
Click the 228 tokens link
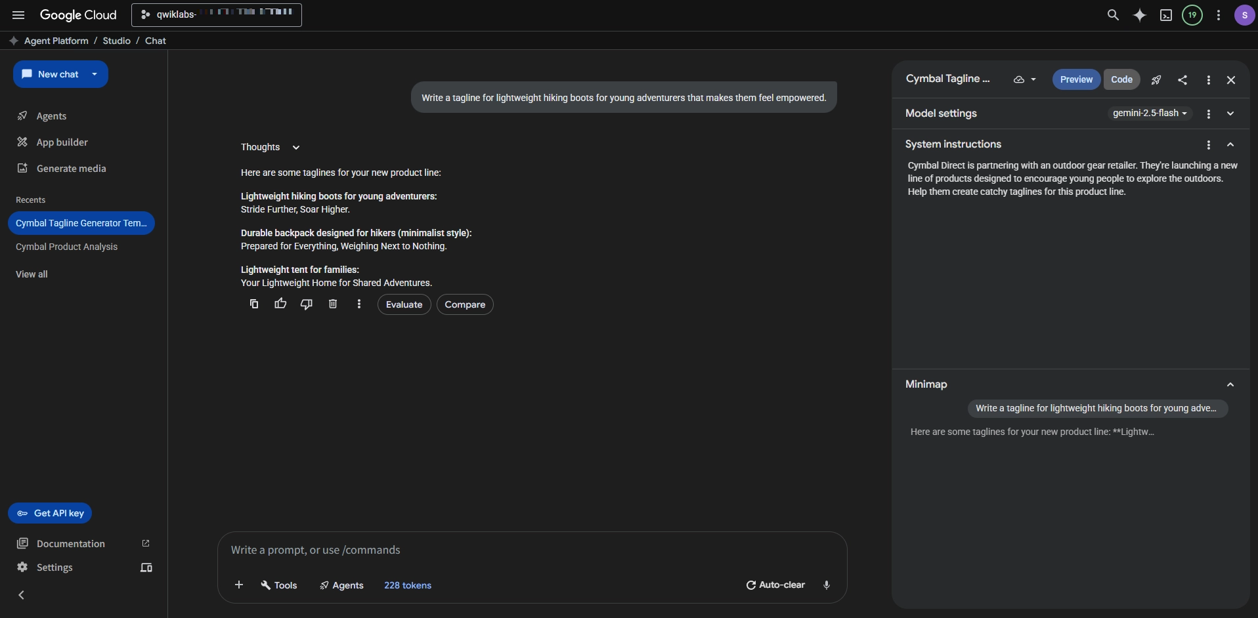[408, 585]
